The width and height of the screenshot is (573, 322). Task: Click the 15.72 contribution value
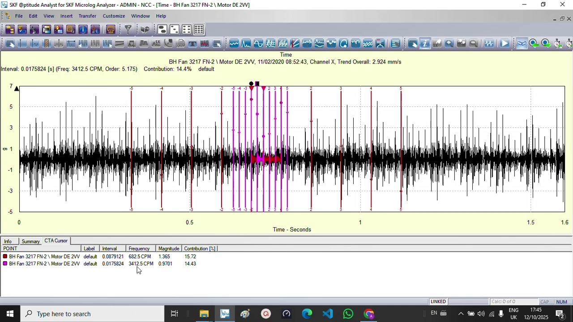click(190, 257)
